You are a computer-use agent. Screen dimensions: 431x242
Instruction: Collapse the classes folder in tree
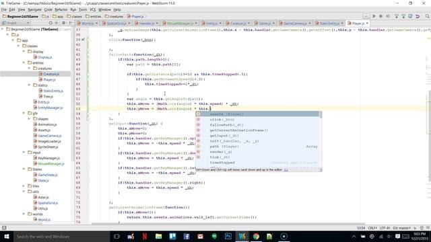point(19,46)
